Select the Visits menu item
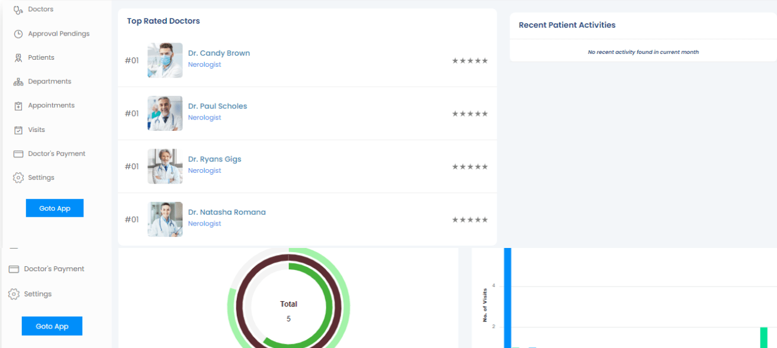The height and width of the screenshot is (348, 777). pyautogui.click(x=37, y=129)
